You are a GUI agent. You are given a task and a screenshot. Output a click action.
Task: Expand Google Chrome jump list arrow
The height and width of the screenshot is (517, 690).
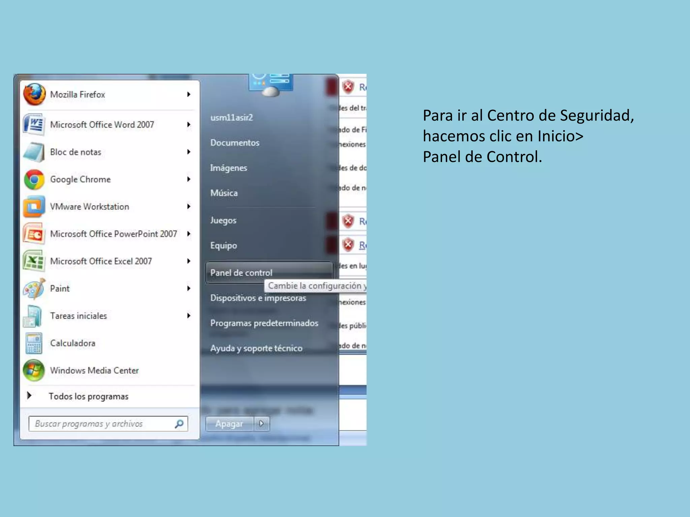[189, 179]
